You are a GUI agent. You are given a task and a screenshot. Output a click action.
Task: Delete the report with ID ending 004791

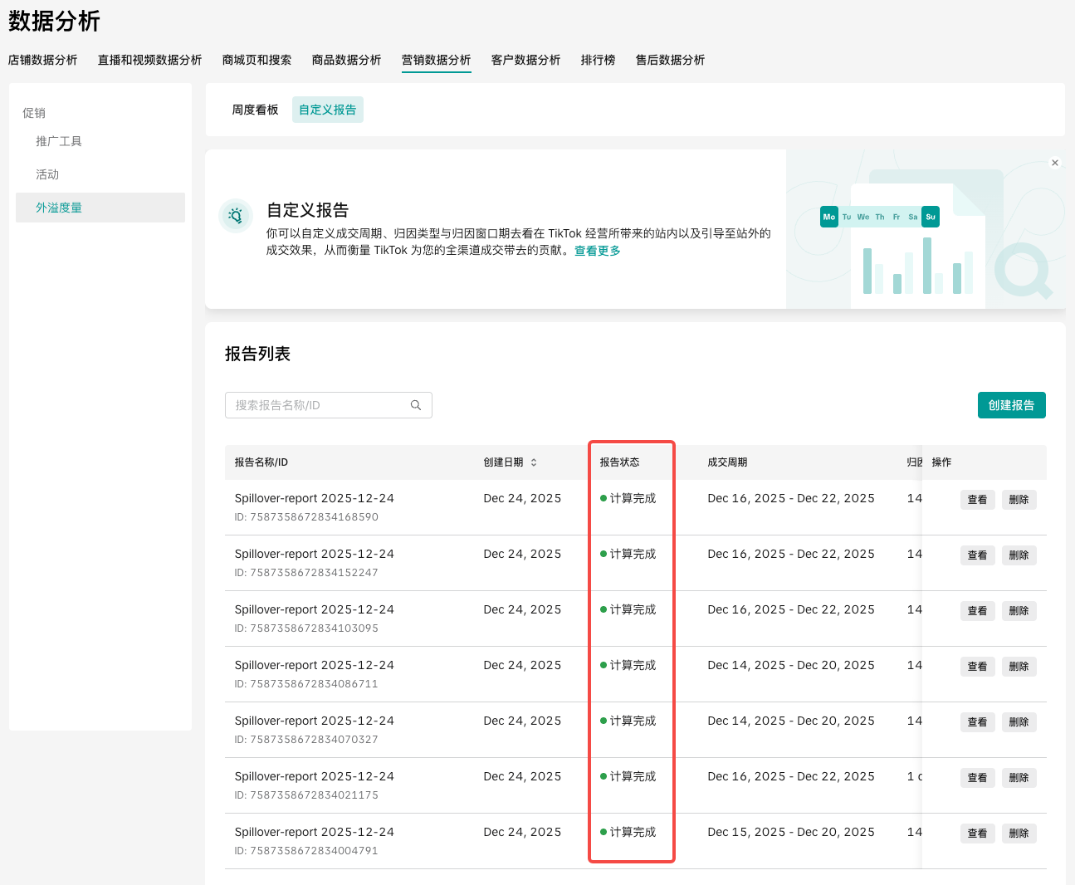(1019, 834)
